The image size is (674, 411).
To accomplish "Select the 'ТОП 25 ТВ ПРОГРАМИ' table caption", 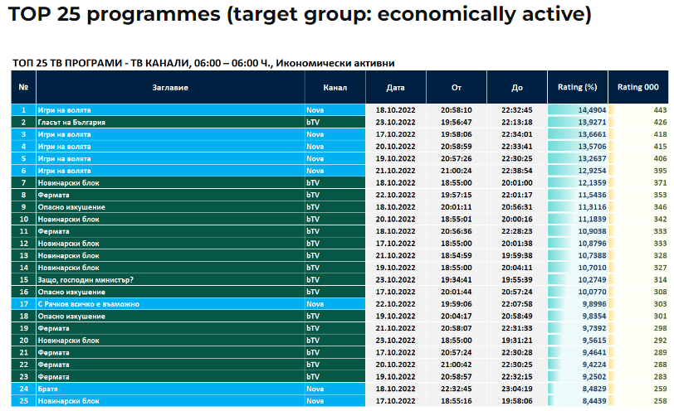I will tap(204, 63).
